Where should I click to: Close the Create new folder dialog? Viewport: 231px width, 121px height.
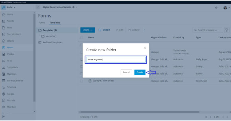pyautogui.click(x=145, y=48)
